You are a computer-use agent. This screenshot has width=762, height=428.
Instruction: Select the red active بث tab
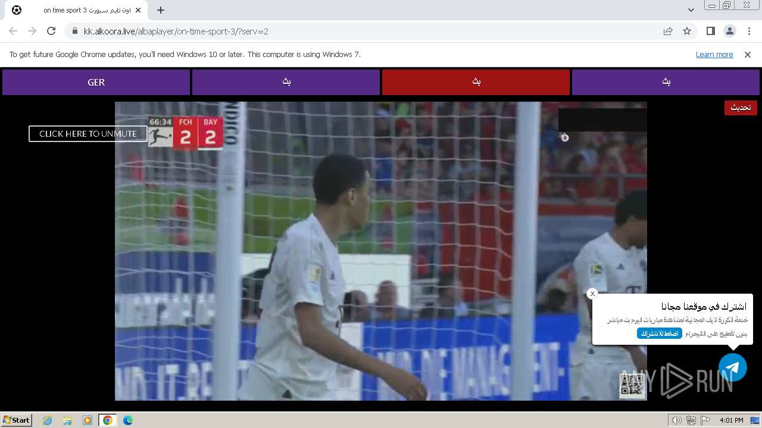point(476,83)
